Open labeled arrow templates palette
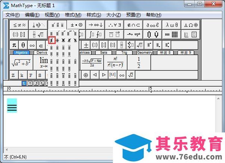This screenshot has width=225, height=163. click(x=133, y=34)
